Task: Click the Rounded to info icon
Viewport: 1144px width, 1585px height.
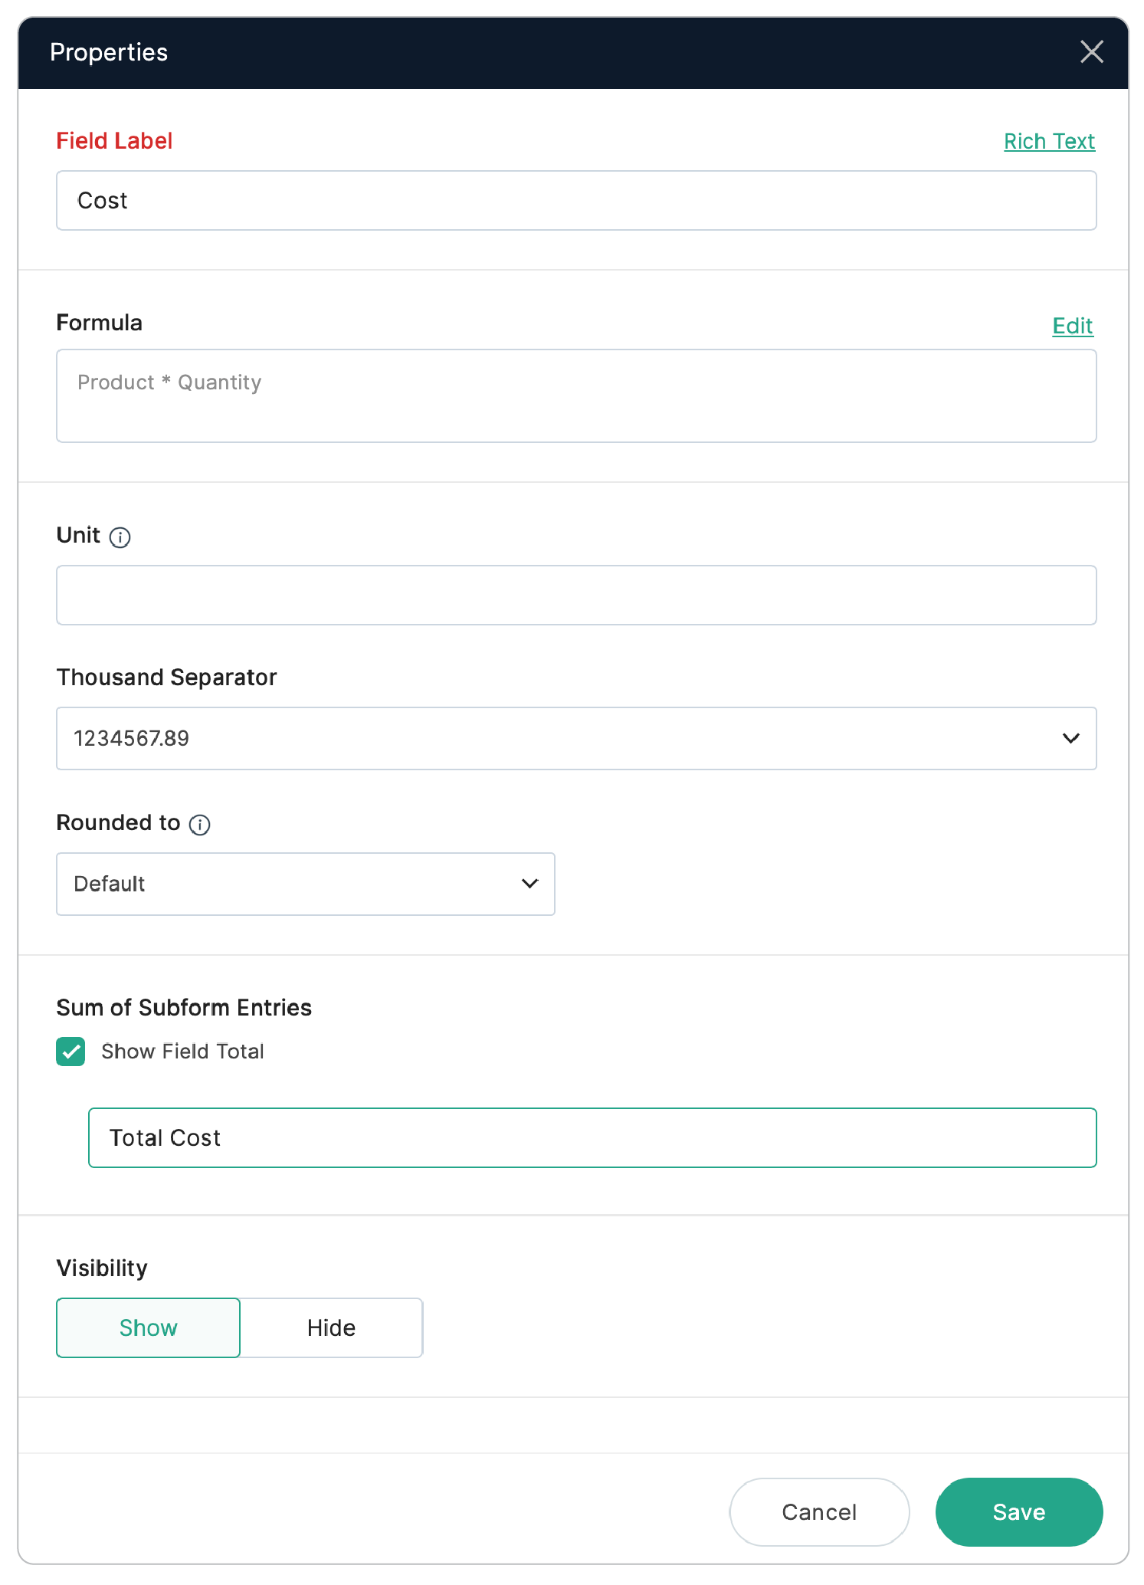Action: pyautogui.click(x=200, y=825)
